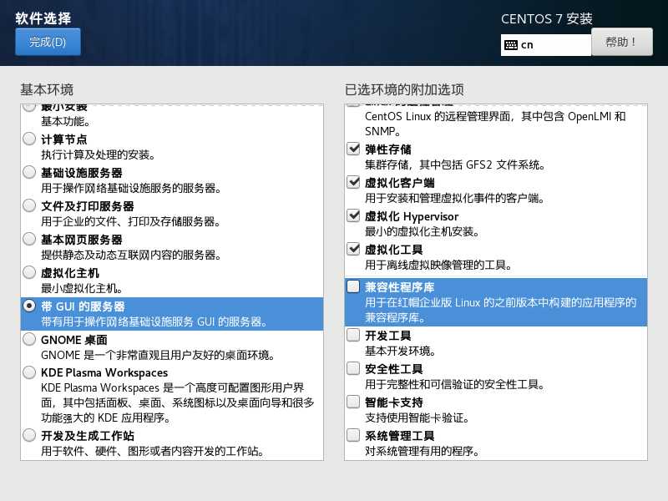This screenshot has height=501, width=668.
Task: Enable the 安全性工具 checkbox
Action: (x=353, y=368)
